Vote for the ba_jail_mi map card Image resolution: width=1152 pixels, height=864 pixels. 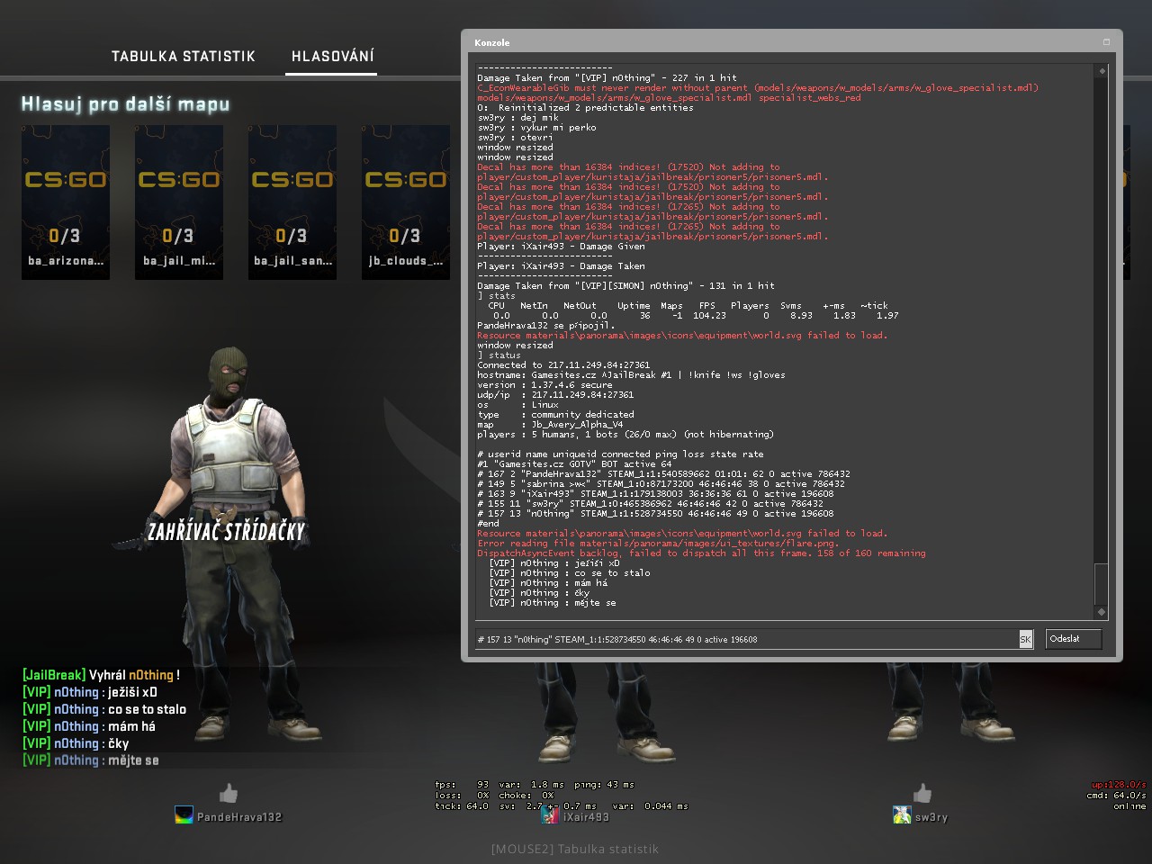click(179, 202)
